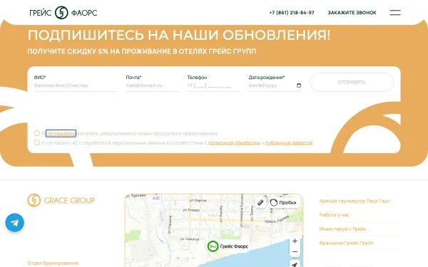The height and width of the screenshot is (267, 428).
Task: Open Работа у нас link
Action: [335, 215]
